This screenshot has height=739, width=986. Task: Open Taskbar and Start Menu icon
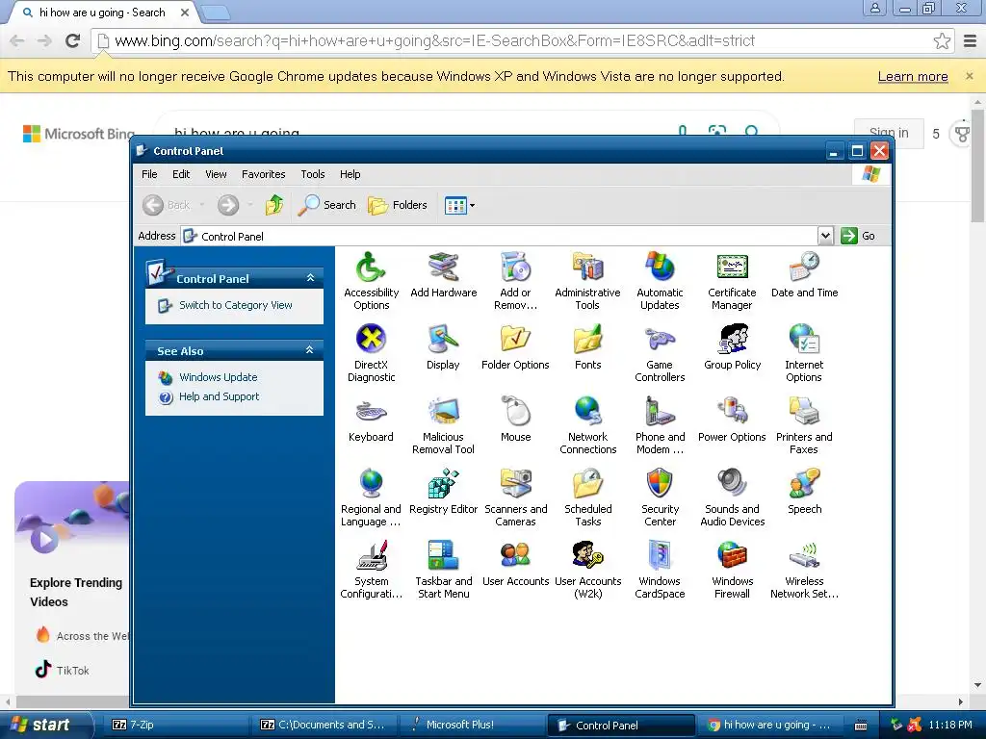tap(443, 570)
